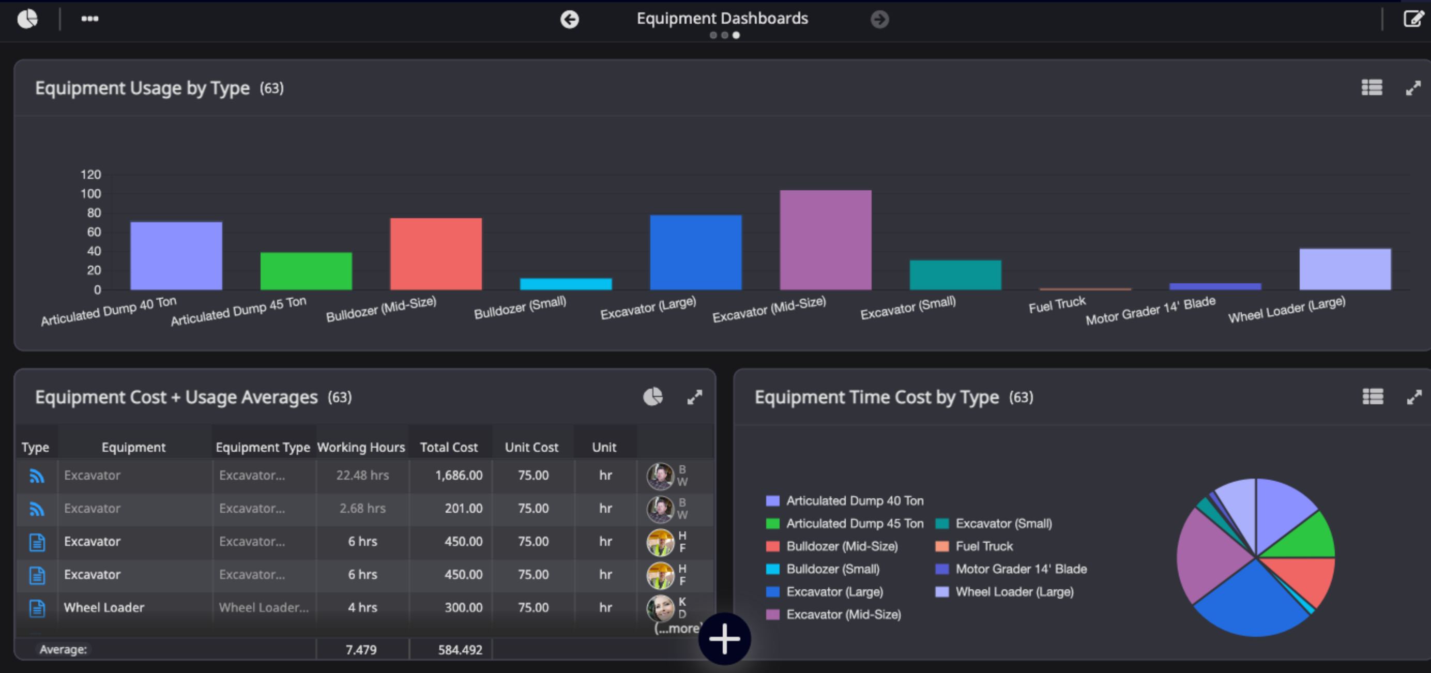Click the round plus add button
The width and height of the screenshot is (1431, 673).
(724, 638)
